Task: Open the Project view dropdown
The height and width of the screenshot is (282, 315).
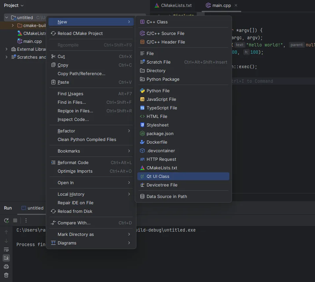Action: tap(14, 5)
